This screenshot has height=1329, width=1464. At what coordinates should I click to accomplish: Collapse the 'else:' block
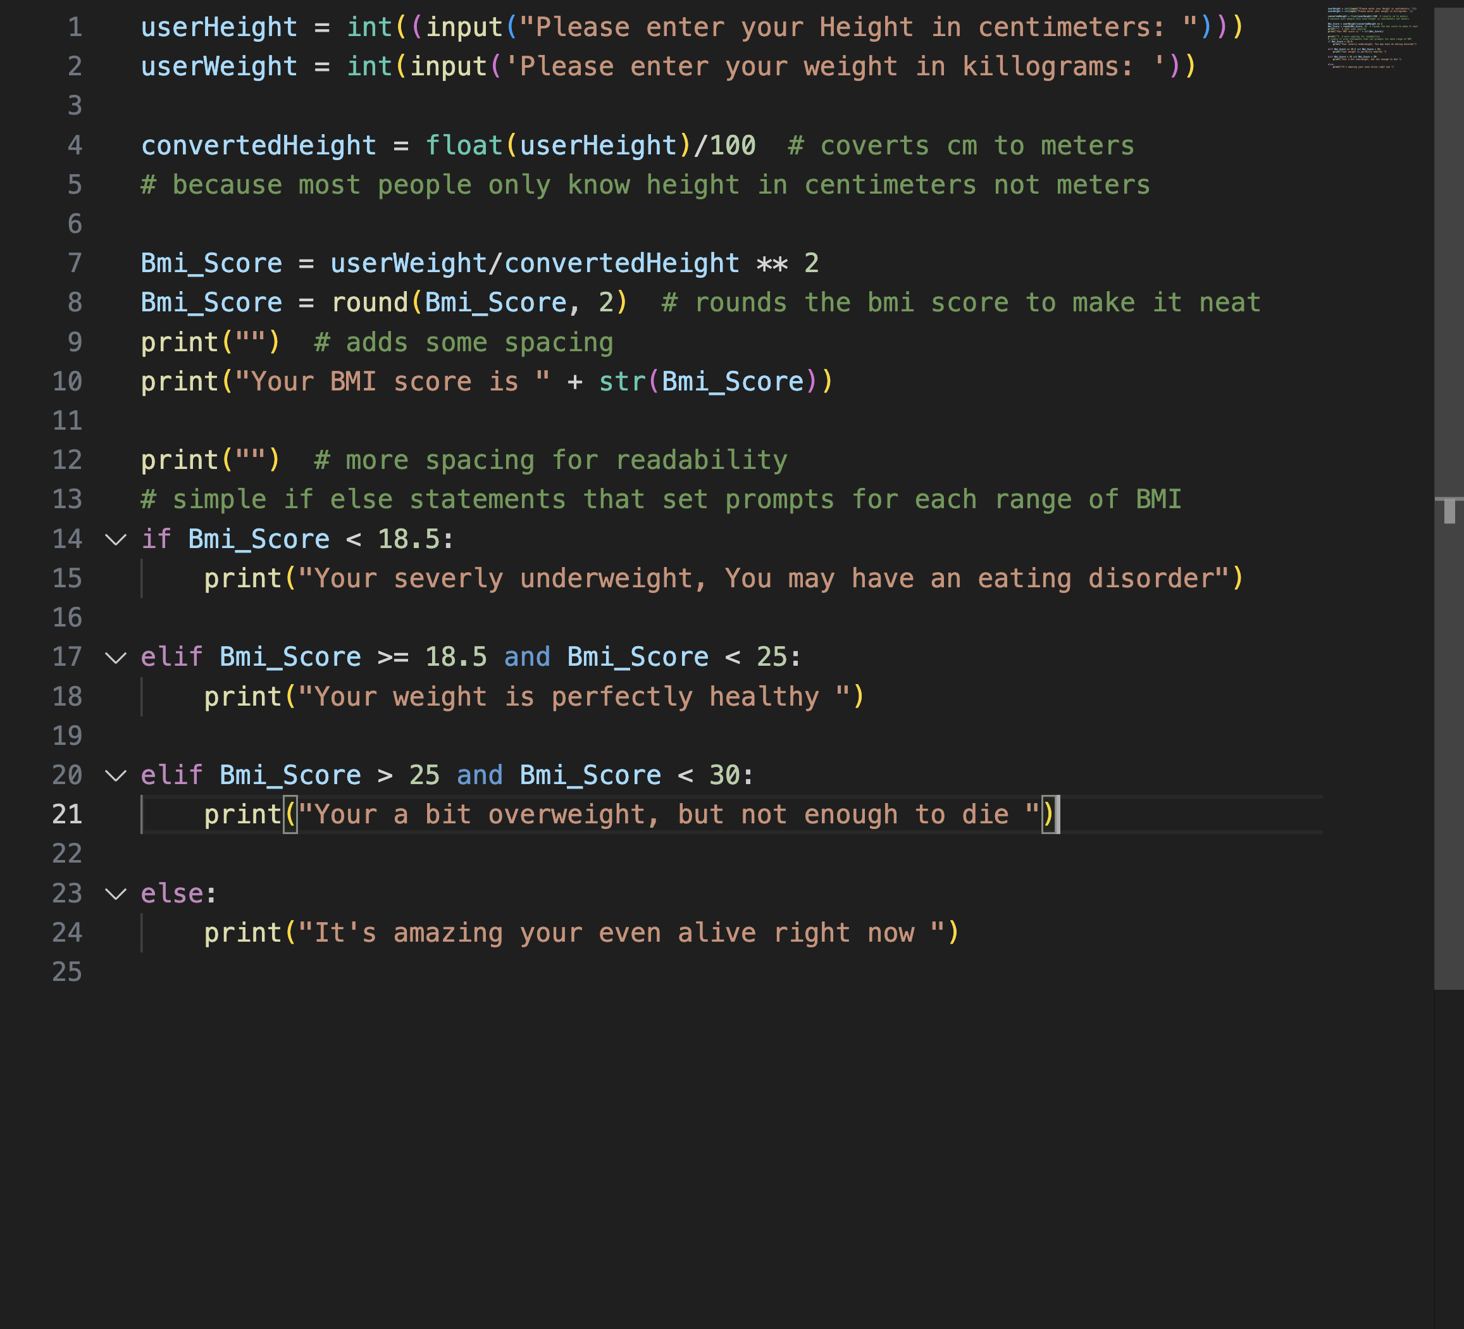[x=116, y=894]
